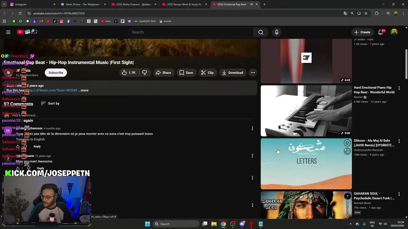Add Shkoon video to Watch later

click(x=347, y=143)
